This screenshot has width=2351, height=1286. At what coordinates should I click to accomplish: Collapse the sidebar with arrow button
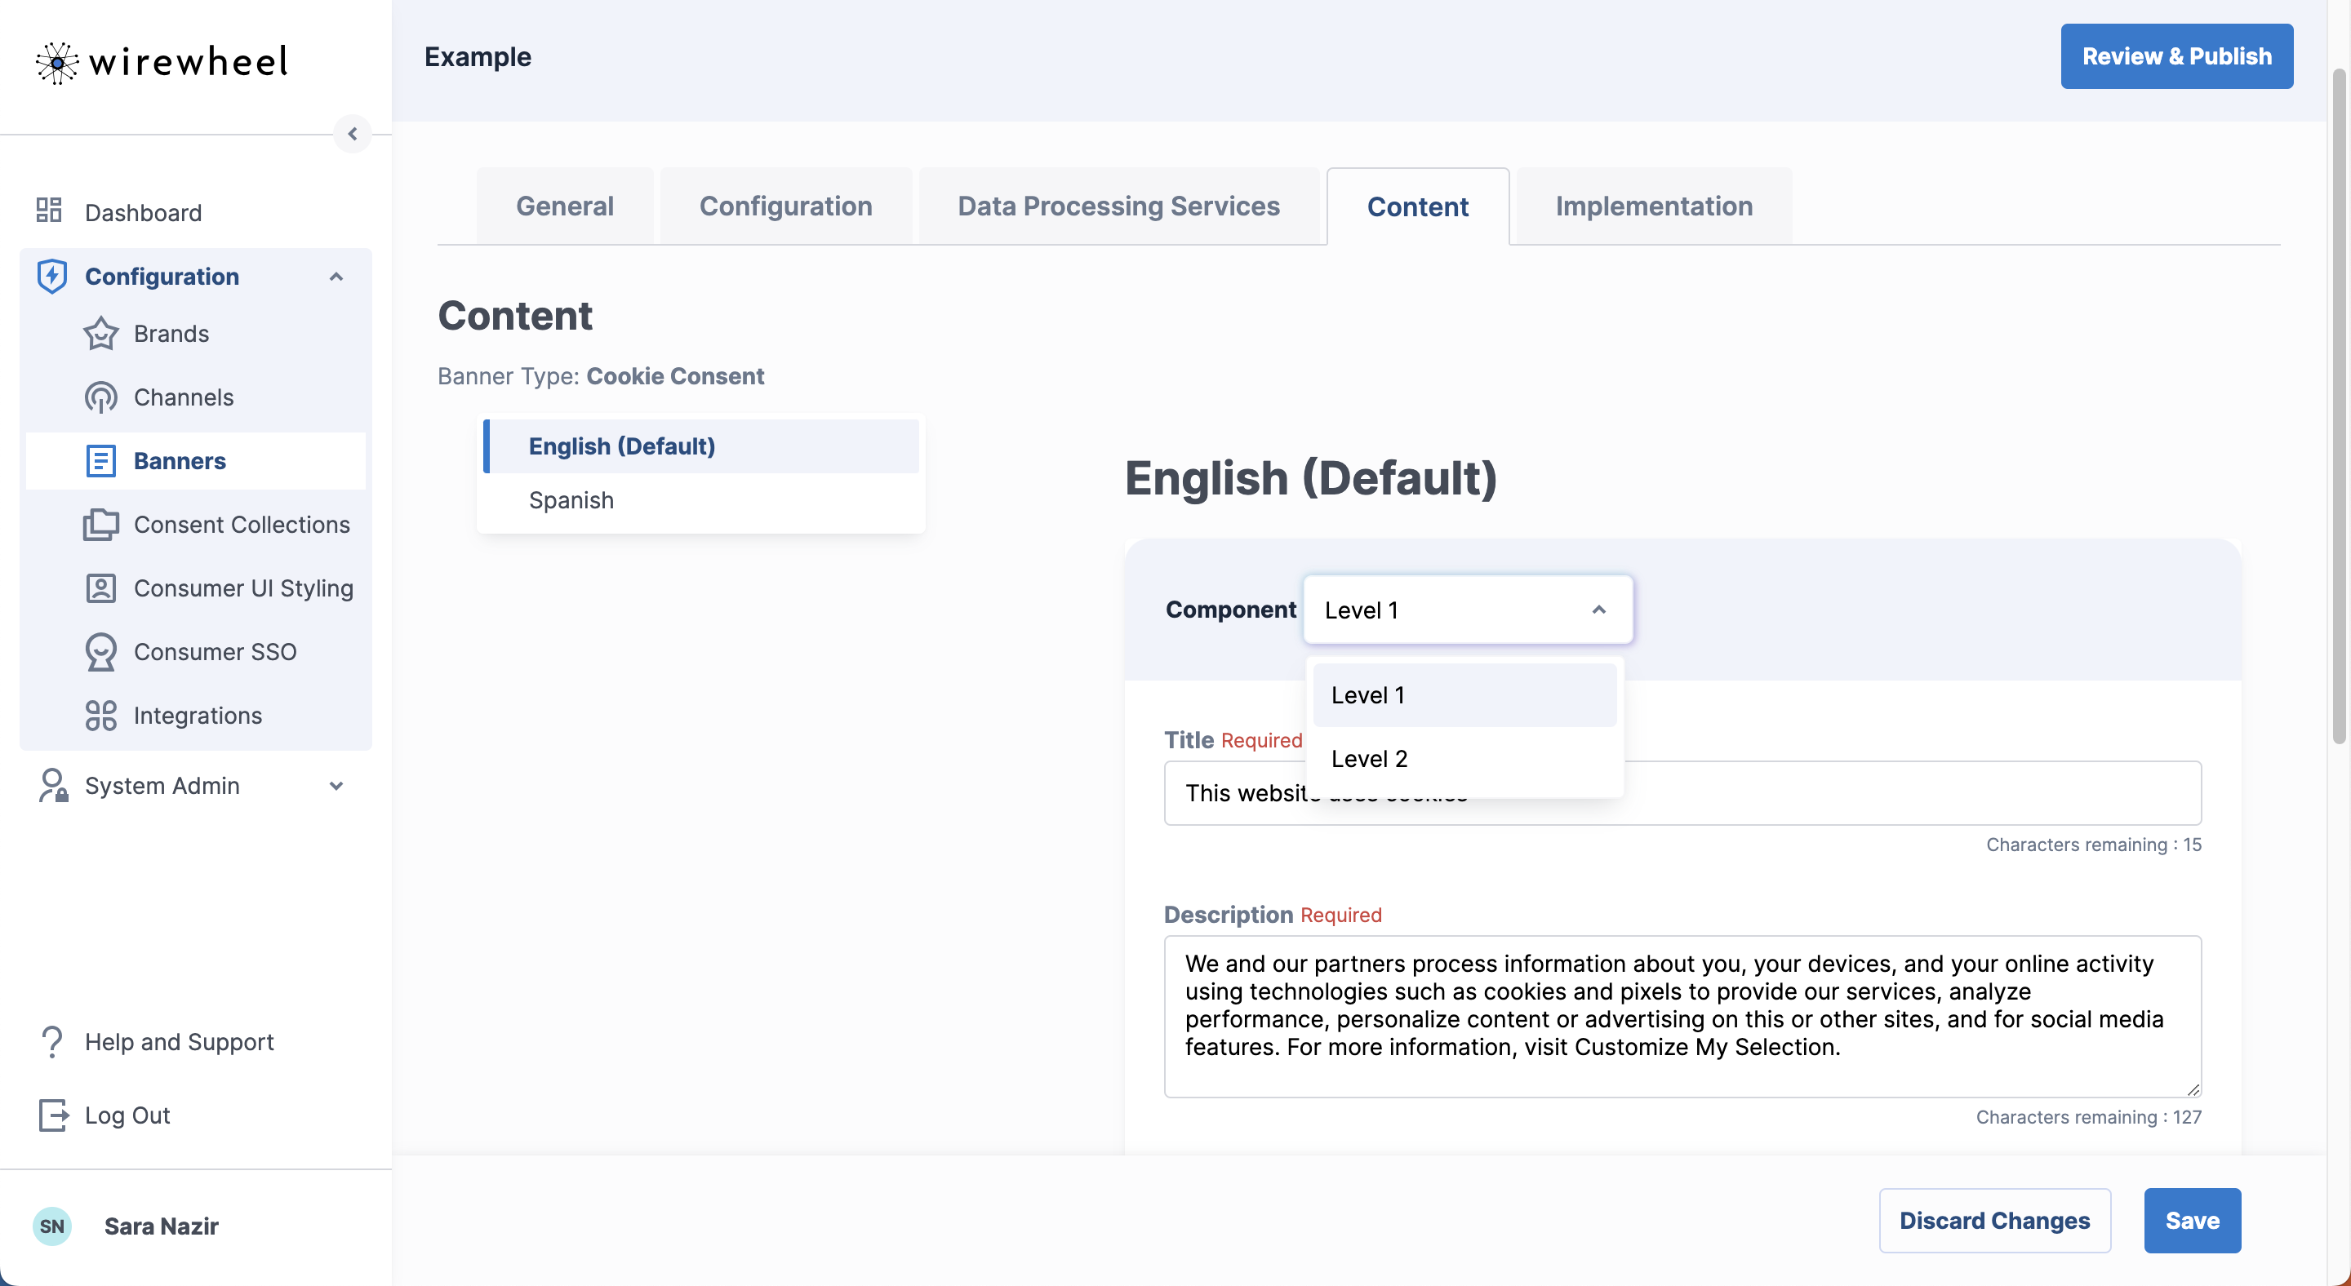pos(353,134)
